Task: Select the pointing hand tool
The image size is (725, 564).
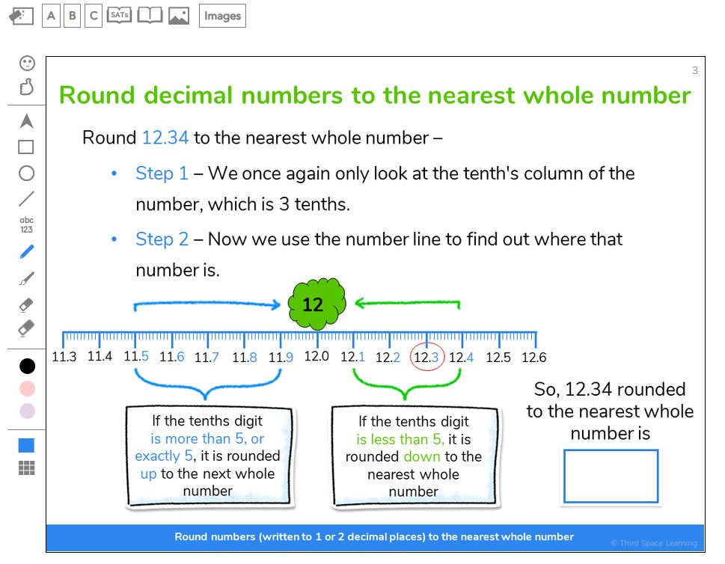Action: click(x=27, y=87)
